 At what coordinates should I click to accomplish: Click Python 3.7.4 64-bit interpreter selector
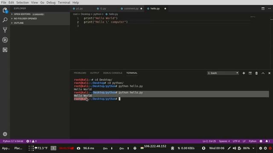tap(13, 141)
